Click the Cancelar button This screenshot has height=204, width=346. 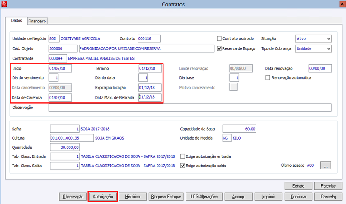click(x=328, y=197)
